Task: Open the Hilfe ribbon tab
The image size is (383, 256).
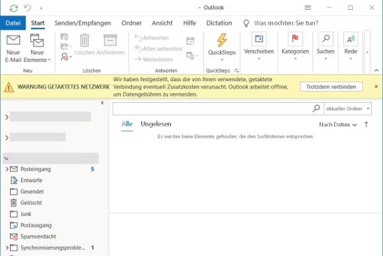Action: pyautogui.click(x=190, y=23)
